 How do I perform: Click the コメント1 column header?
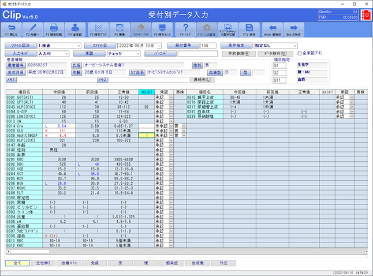(147, 92)
